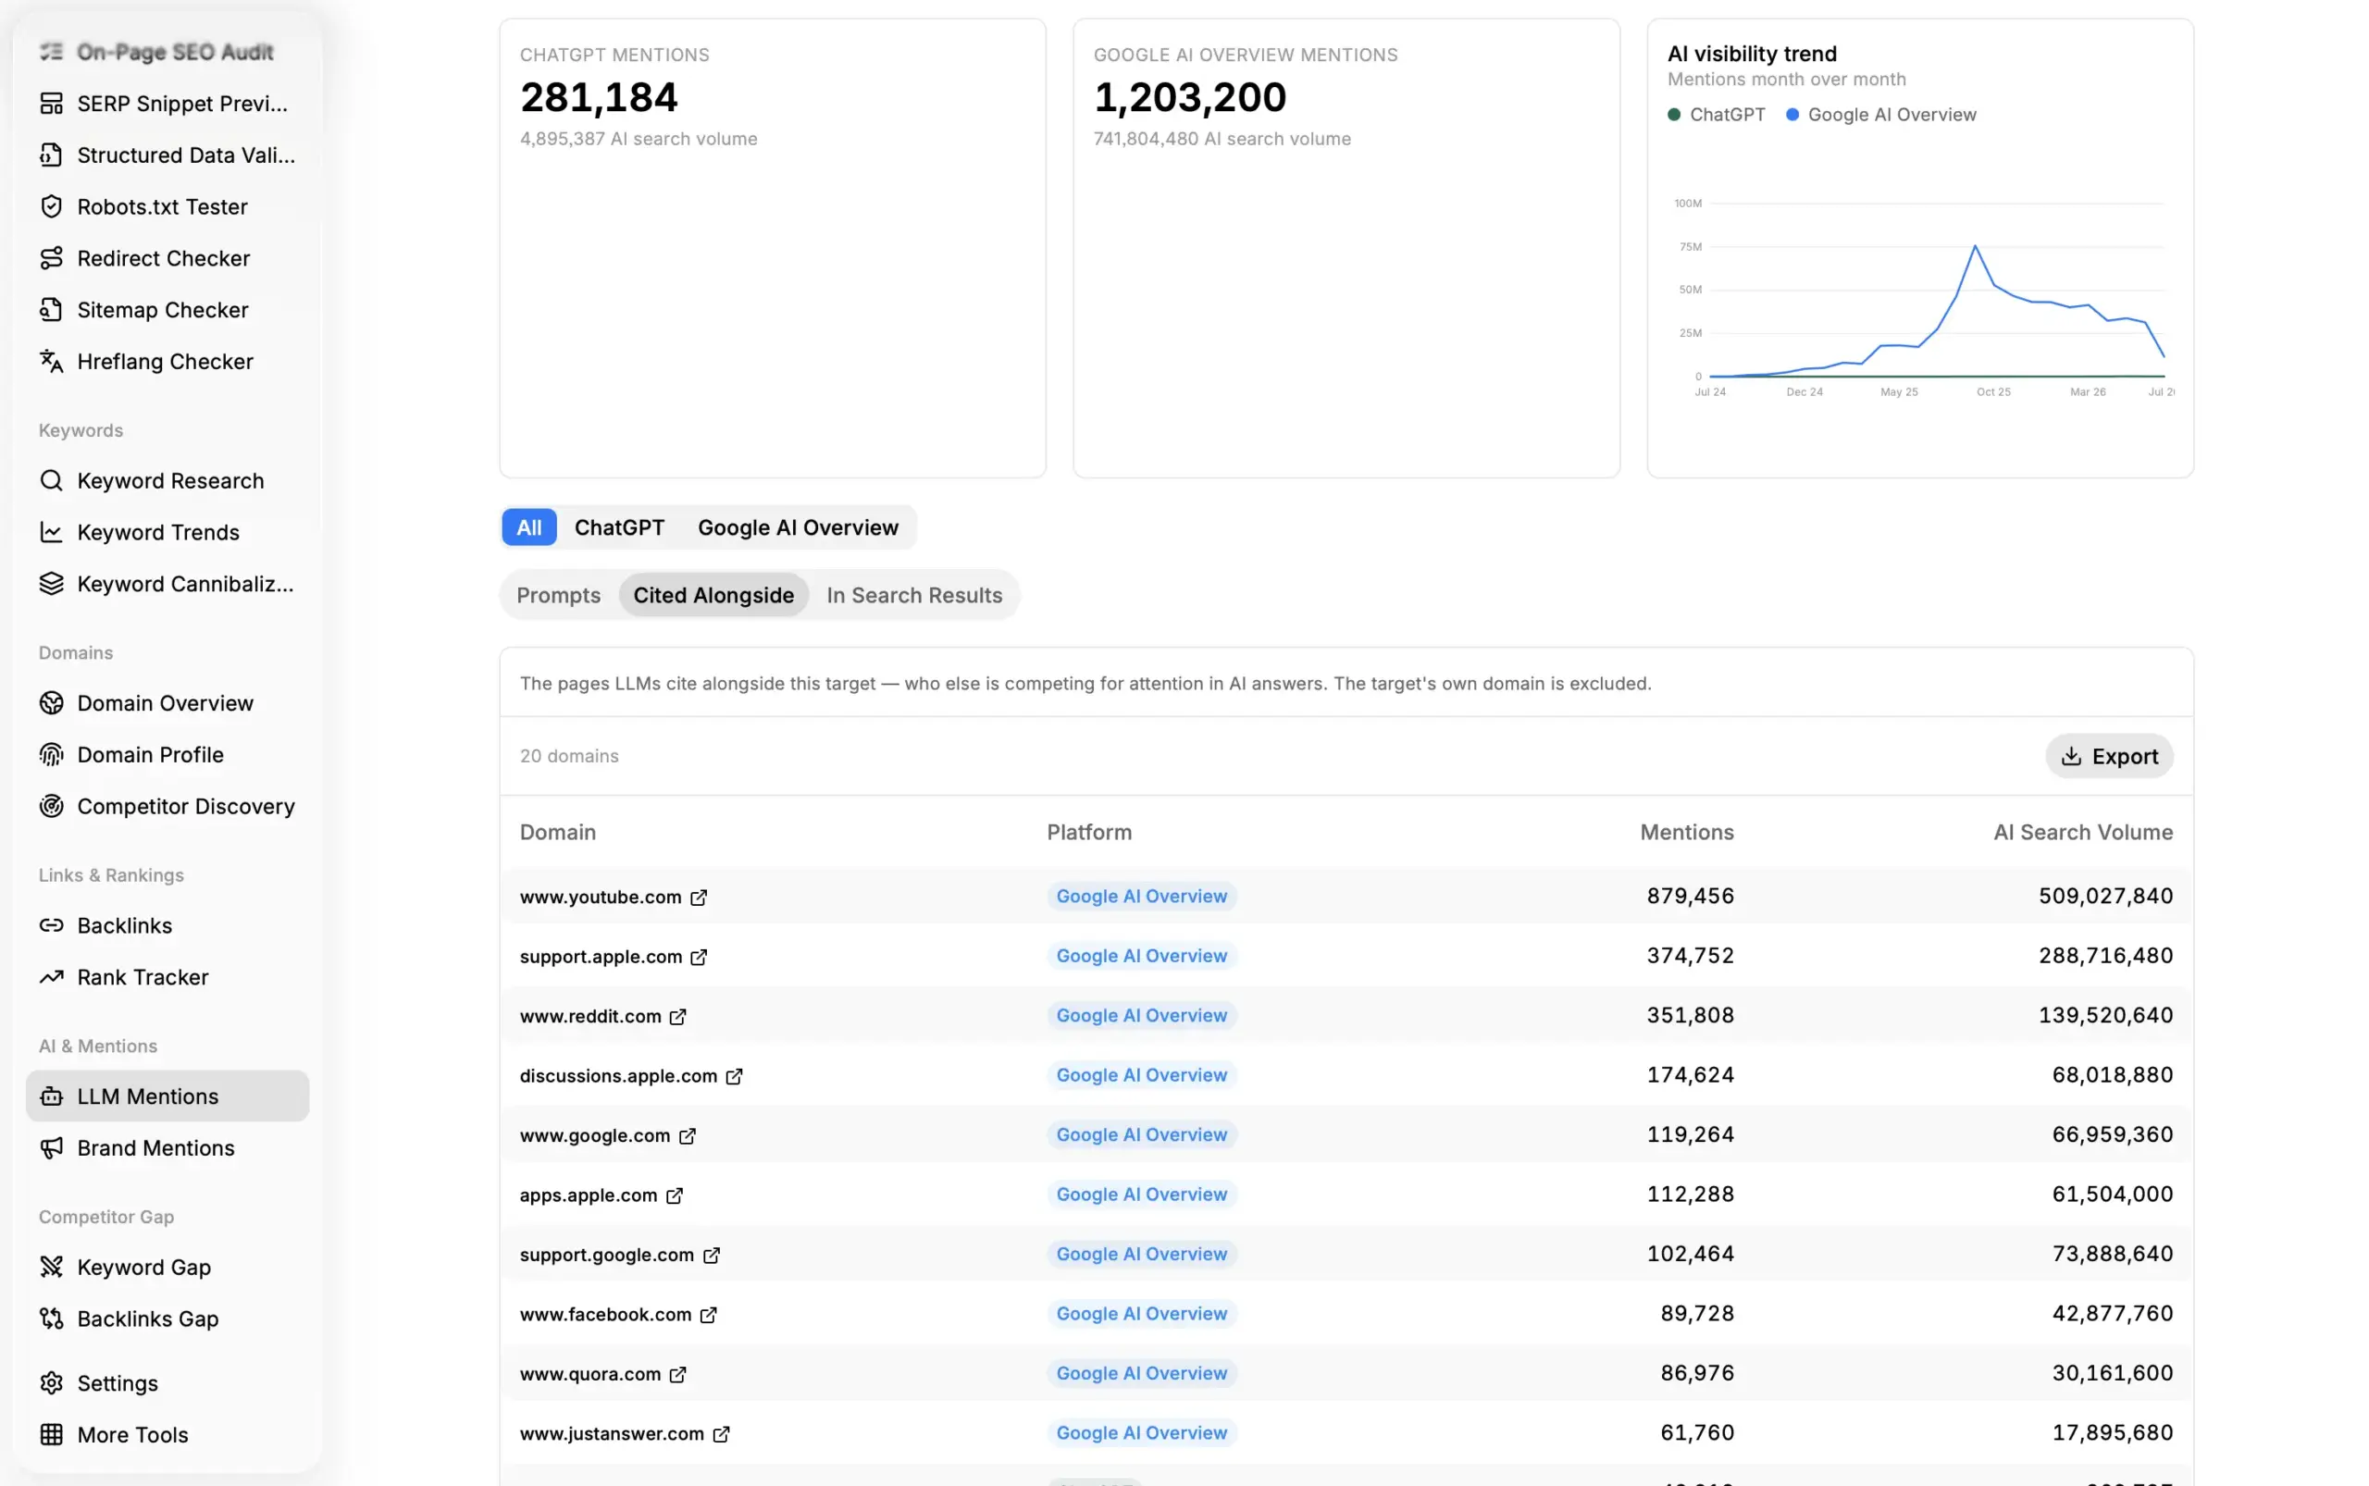2369x1486 pixels.
Task: Toggle the ChatGPT series in chart legend
Action: point(1716,114)
